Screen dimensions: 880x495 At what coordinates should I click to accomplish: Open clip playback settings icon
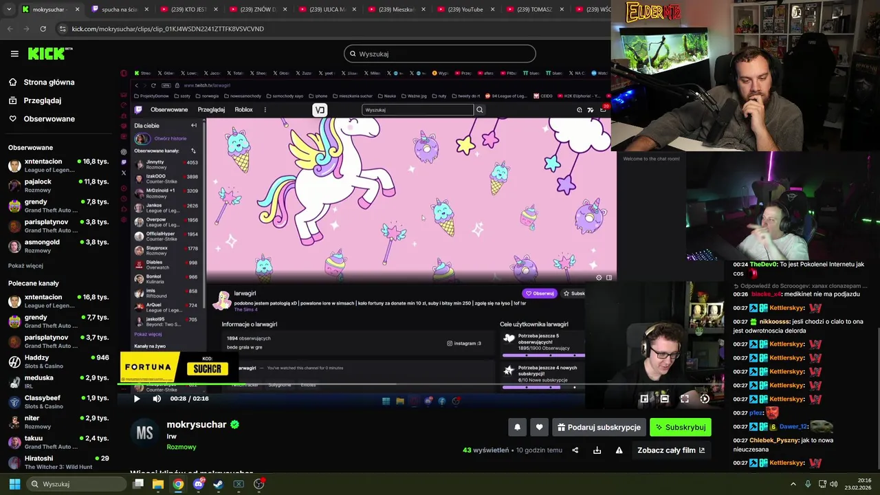[705, 399]
